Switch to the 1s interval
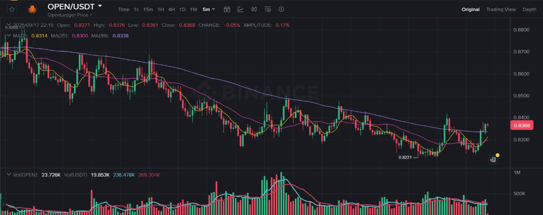 [136, 9]
